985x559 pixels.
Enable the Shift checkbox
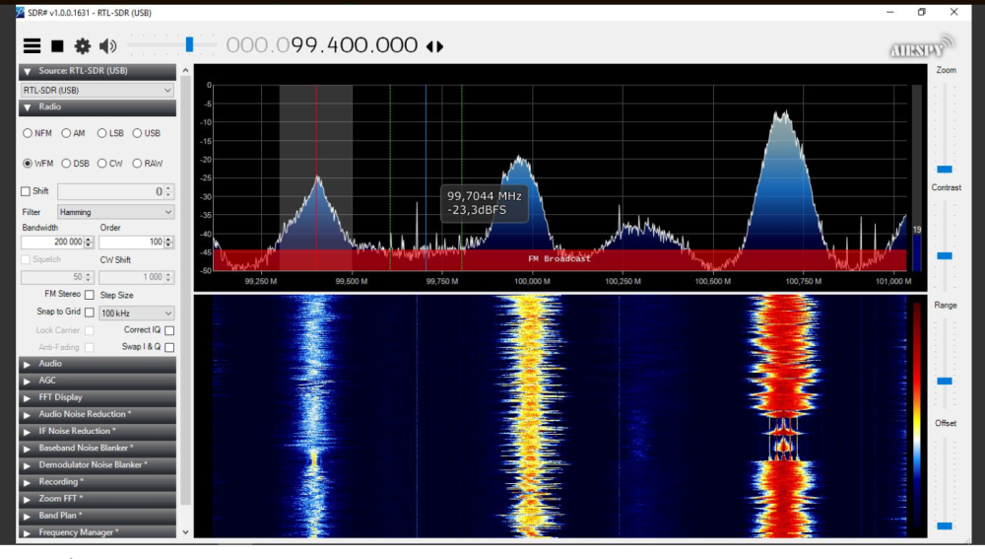(x=27, y=191)
